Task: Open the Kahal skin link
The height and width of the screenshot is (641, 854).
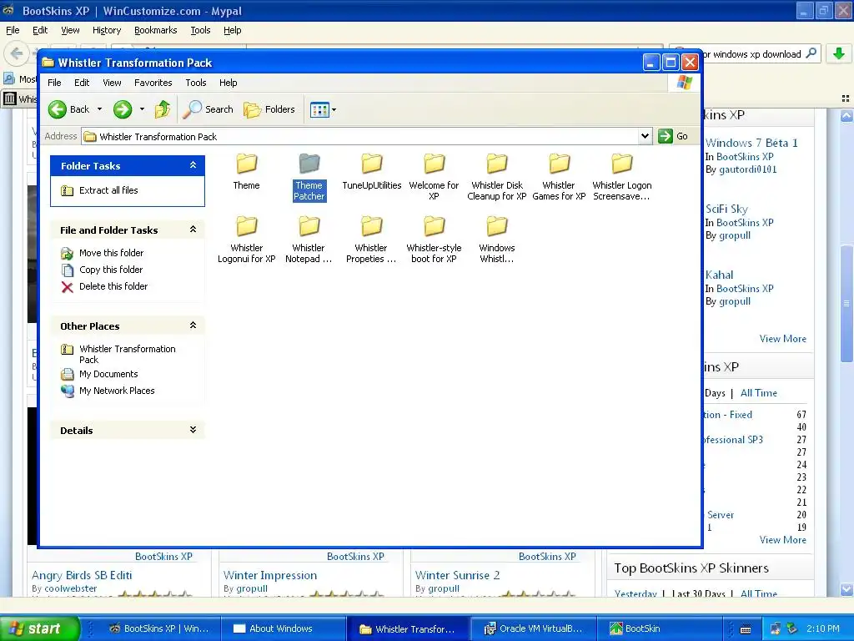Action: point(719,275)
